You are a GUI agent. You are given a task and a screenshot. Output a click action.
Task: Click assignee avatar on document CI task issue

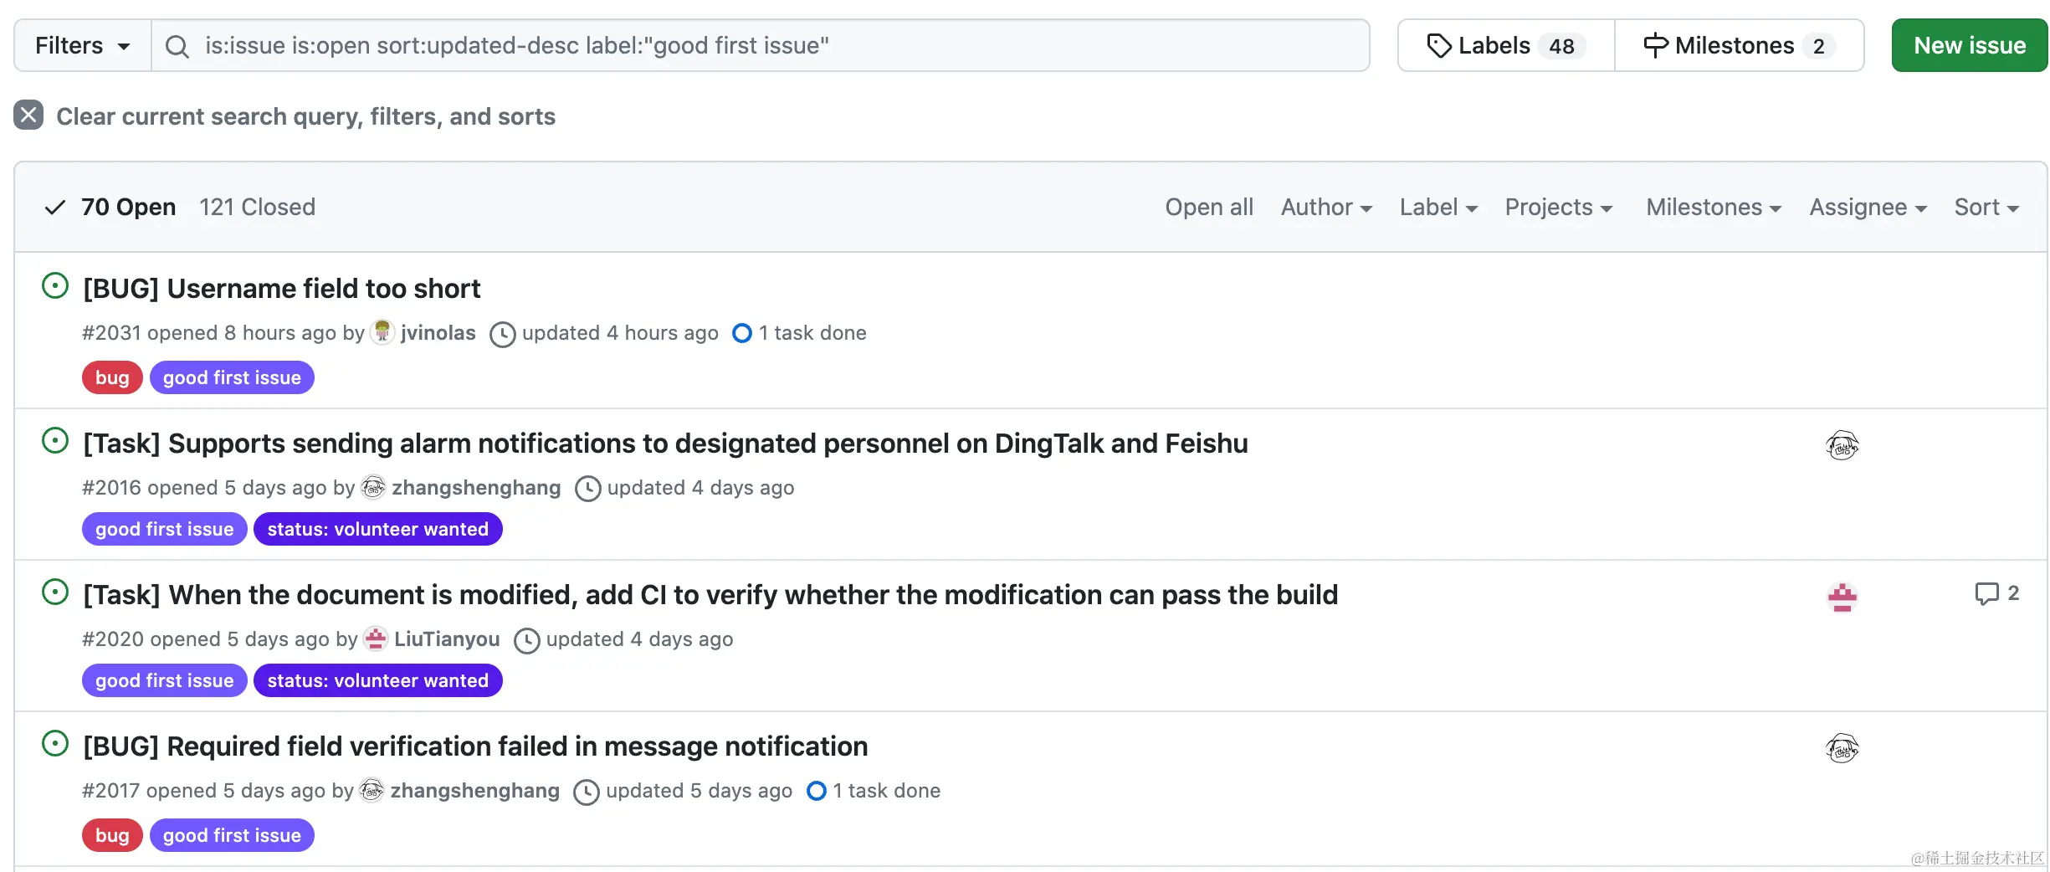coord(1842,597)
